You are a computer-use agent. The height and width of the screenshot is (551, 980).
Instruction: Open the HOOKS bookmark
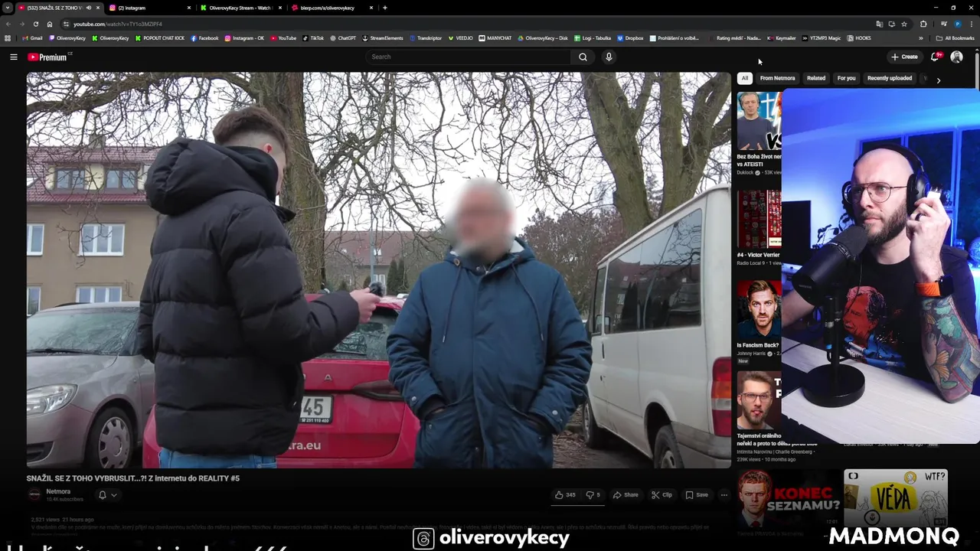[859, 37]
